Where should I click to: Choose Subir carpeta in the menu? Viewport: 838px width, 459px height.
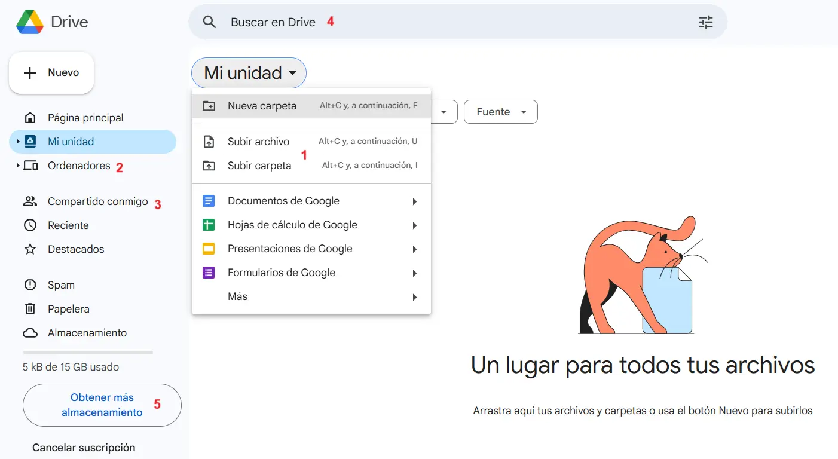tap(259, 165)
